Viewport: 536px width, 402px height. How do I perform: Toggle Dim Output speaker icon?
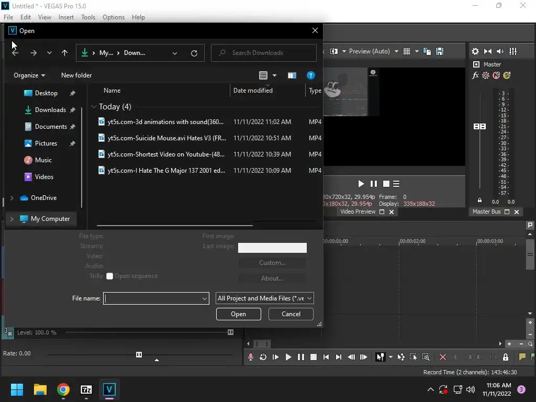[500, 51]
